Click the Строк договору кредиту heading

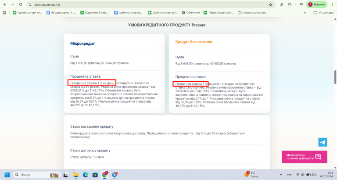point(90,150)
